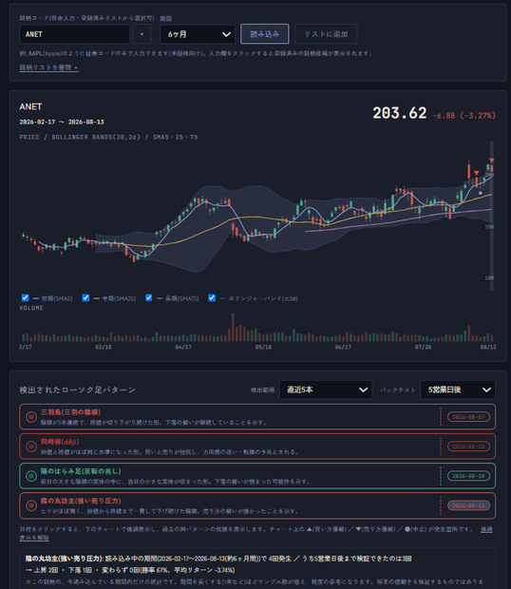Click the 読み込み load button
511x589 pixels.
(265, 34)
